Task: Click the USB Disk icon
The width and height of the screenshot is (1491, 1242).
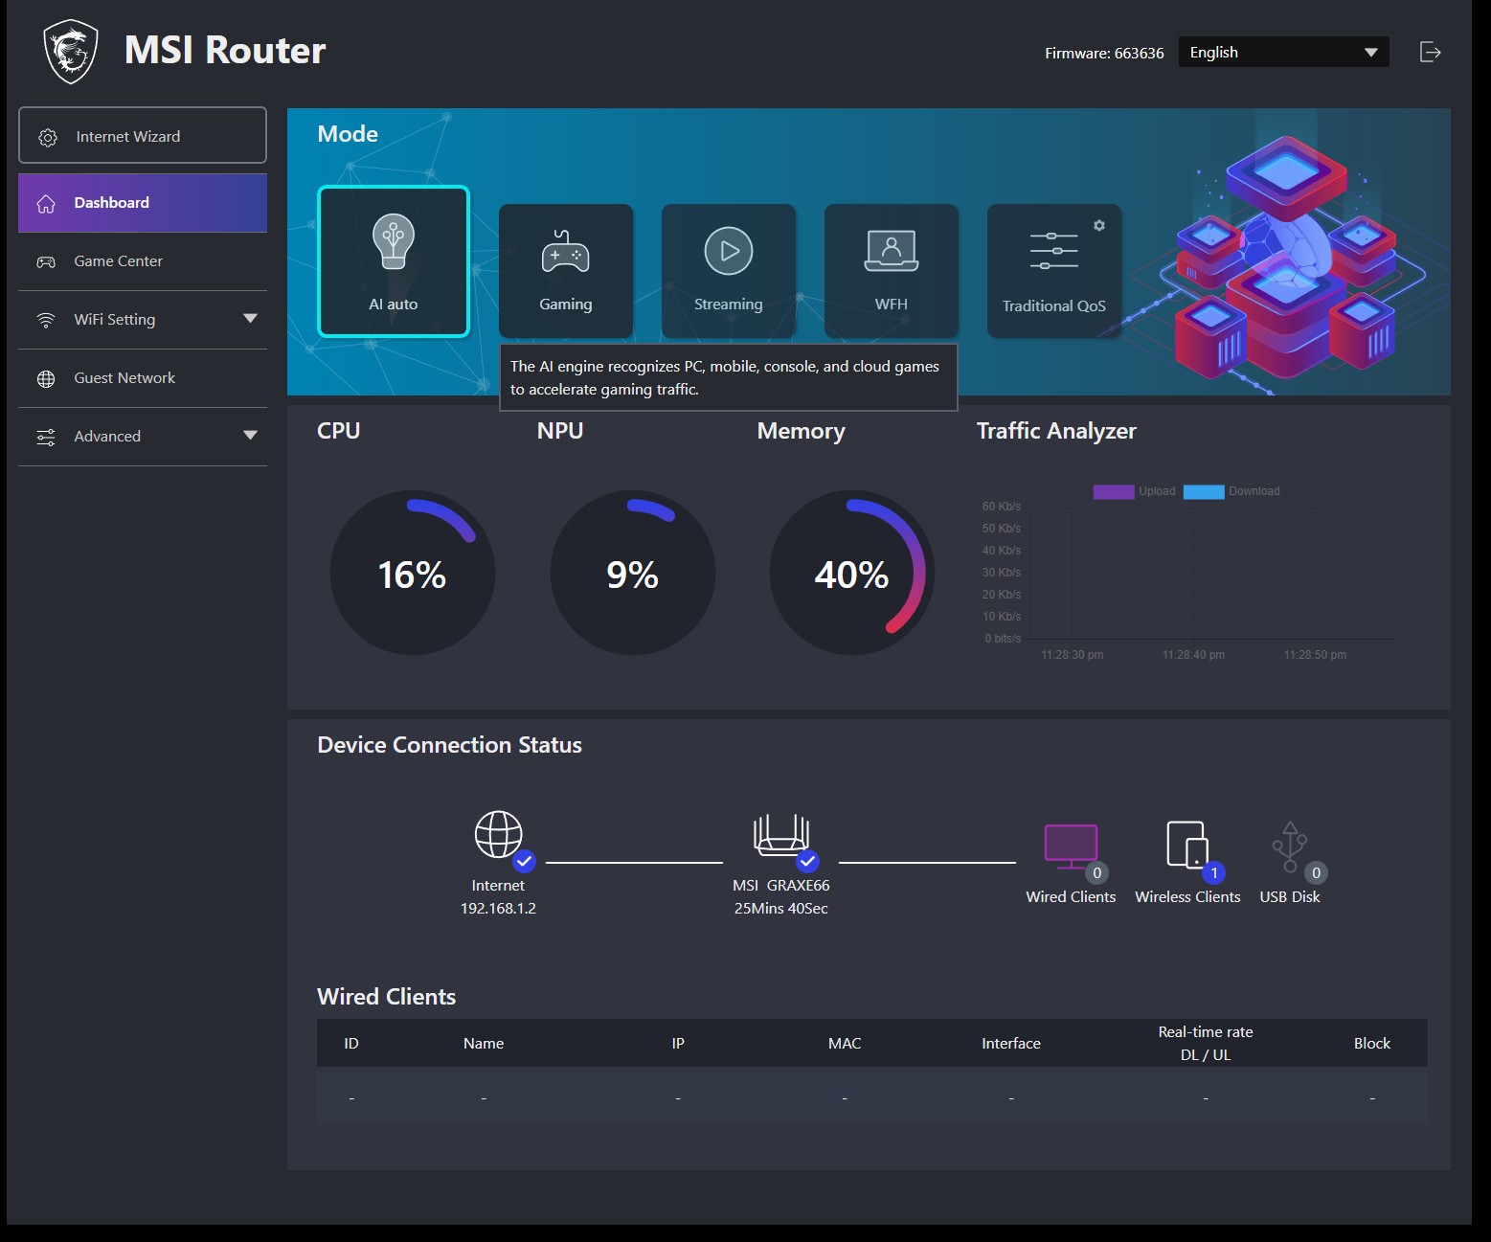Action: click(x=1290, y=847)
